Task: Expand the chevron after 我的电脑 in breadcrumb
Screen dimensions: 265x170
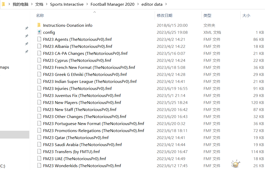Action: point(32,4)
